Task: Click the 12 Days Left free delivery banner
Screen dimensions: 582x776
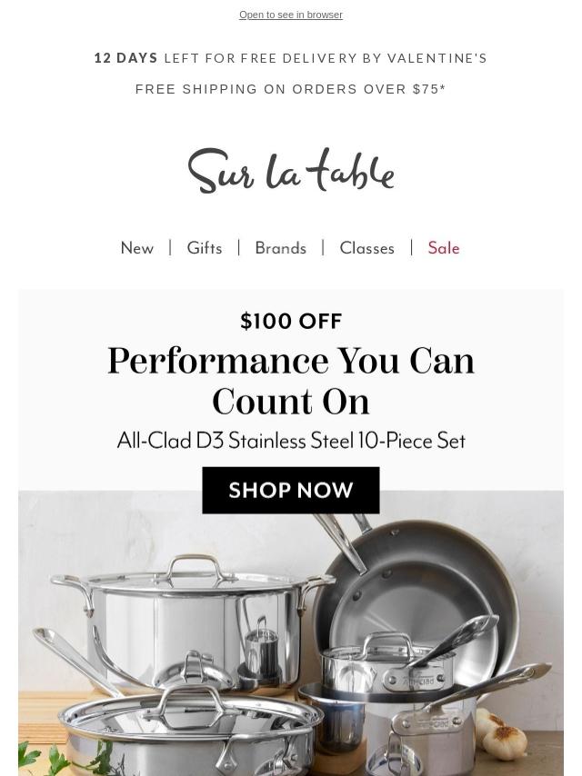Action: click(x=291, y=58)
